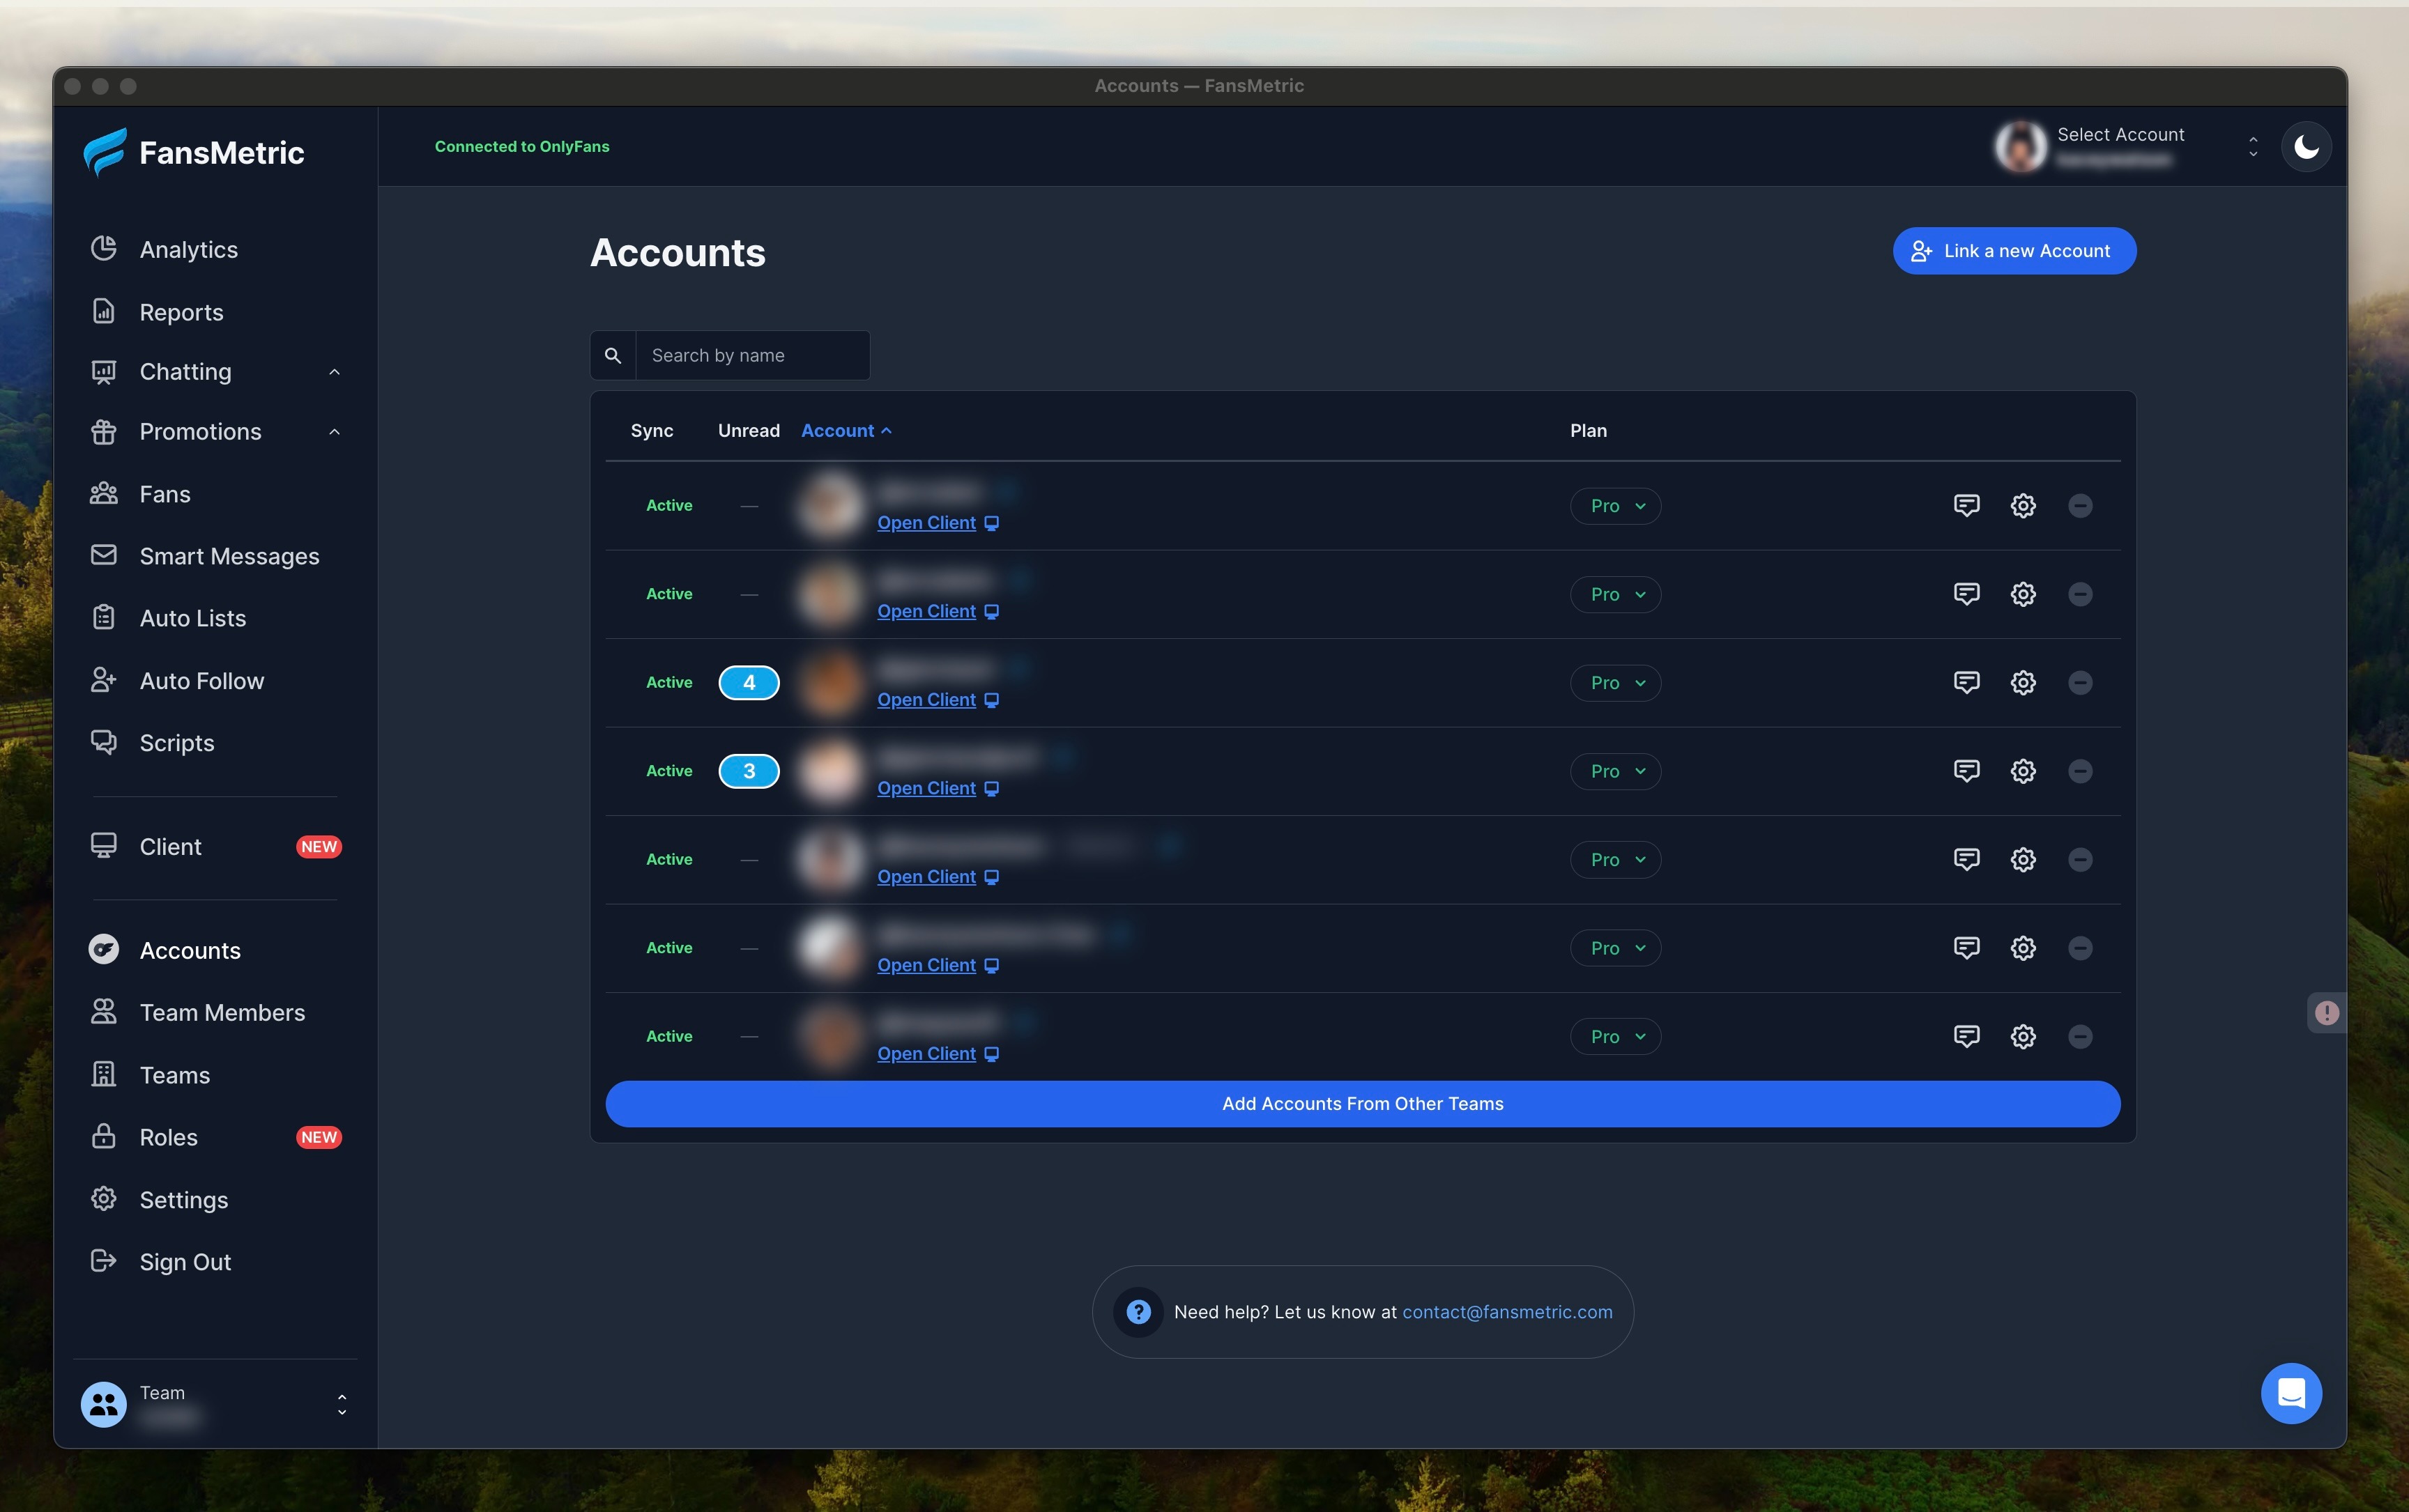Open Client link for 4-unread account
2409x1512 pixels.
pyautogui.click(x=938, y=700)
